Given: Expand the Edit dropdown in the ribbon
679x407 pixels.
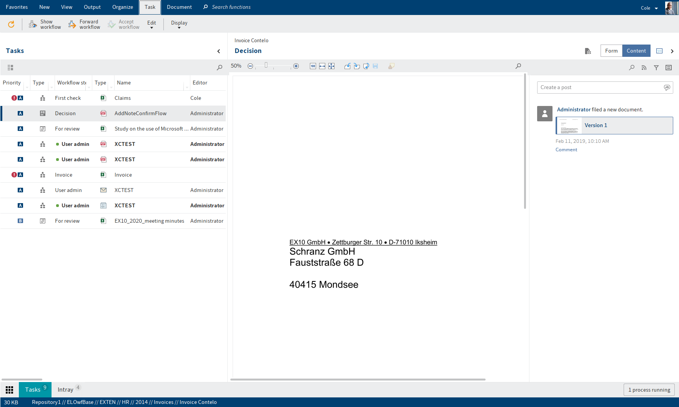Looking at the screenshot, I should (151, 24).
